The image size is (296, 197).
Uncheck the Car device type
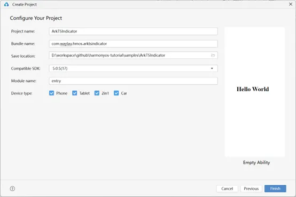pos(116,93)
